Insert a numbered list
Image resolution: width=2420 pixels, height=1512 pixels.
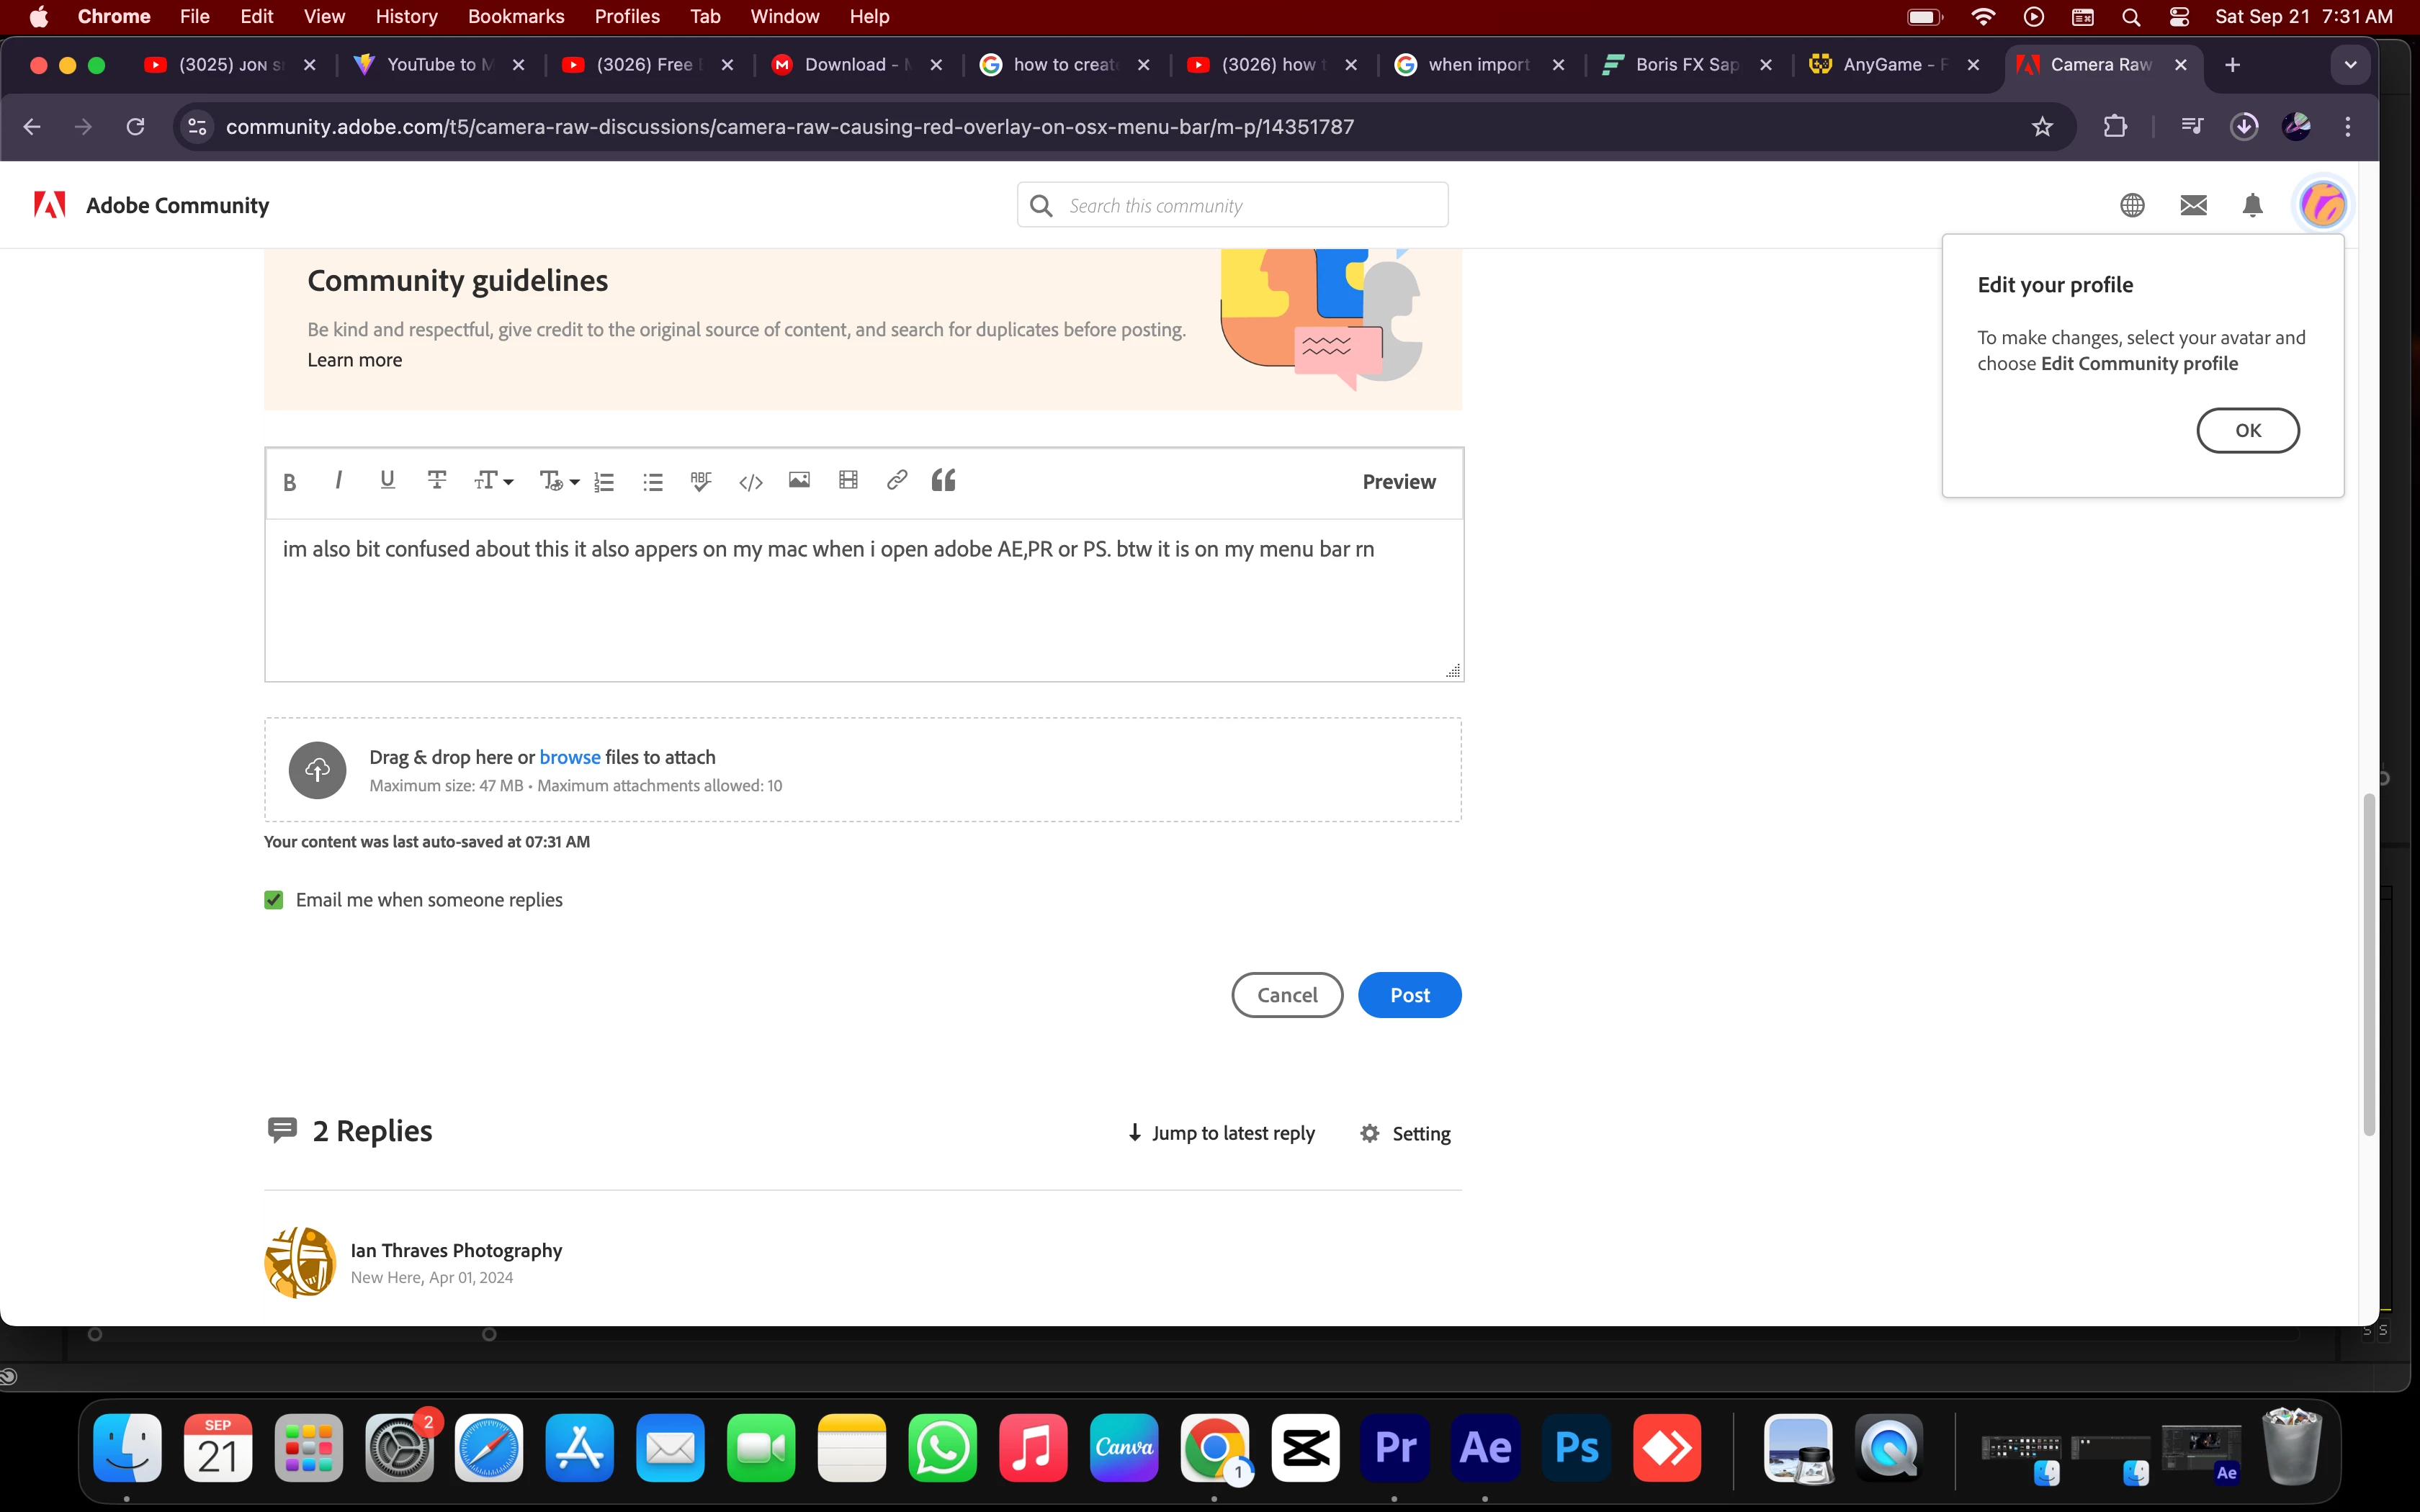point(604,482)
